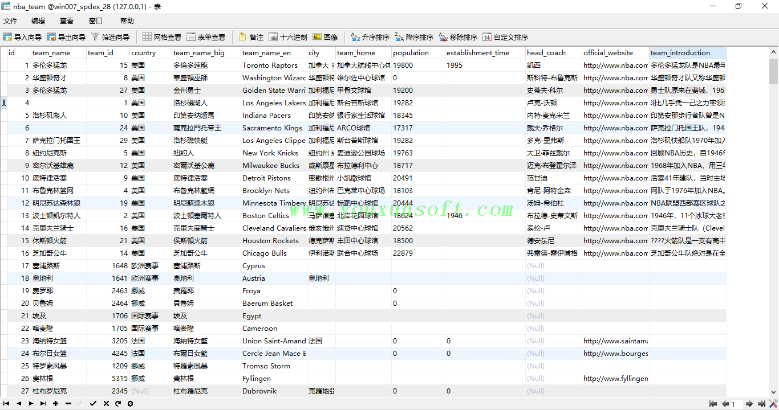Click the official_website column header
Image resolution: width=779 pixels, height=410 pixels.
click(x=615, y=53)
